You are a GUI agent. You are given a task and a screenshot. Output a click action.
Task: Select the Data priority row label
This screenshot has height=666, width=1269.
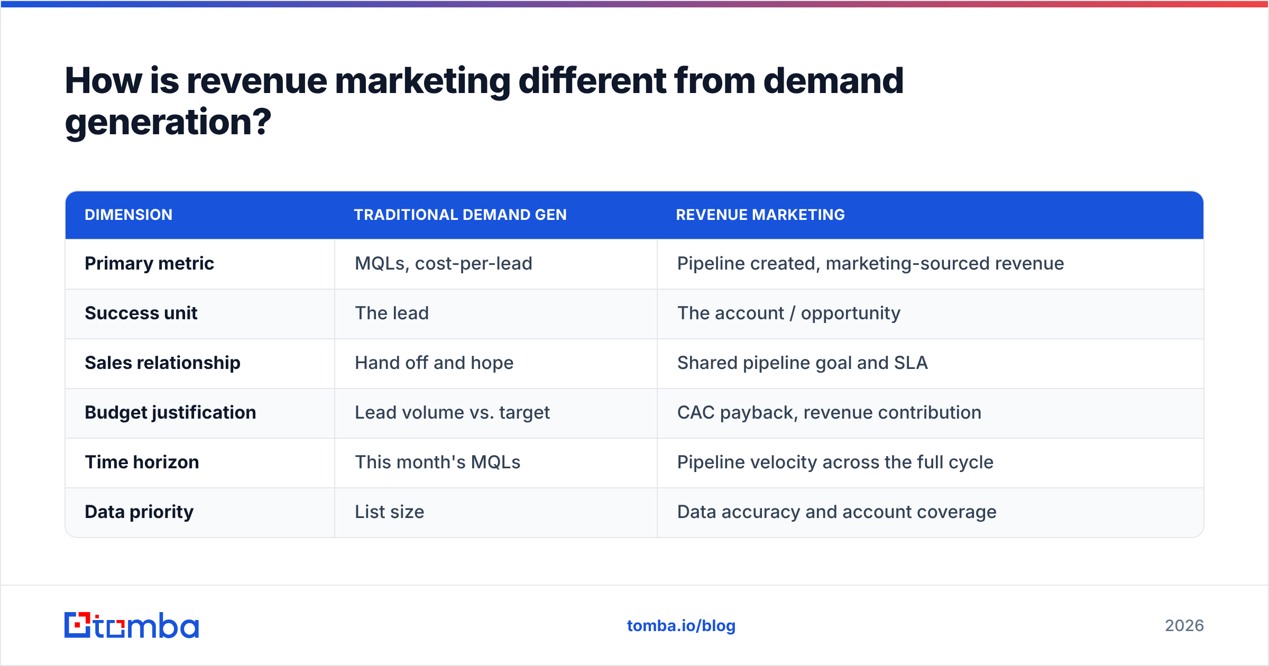[139, 512]
